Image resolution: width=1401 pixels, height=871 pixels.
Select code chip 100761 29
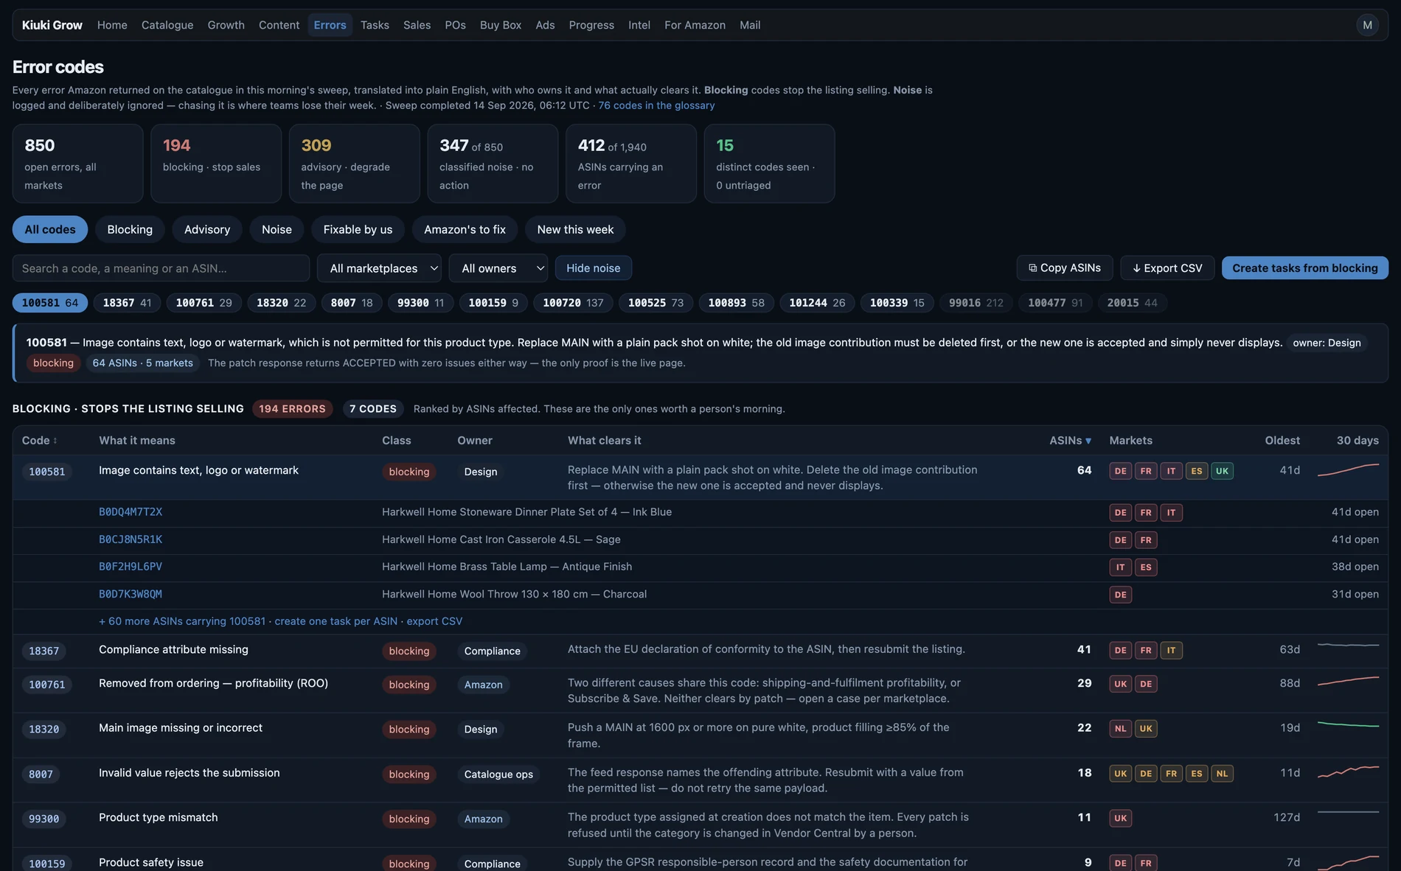coord(204,303)
